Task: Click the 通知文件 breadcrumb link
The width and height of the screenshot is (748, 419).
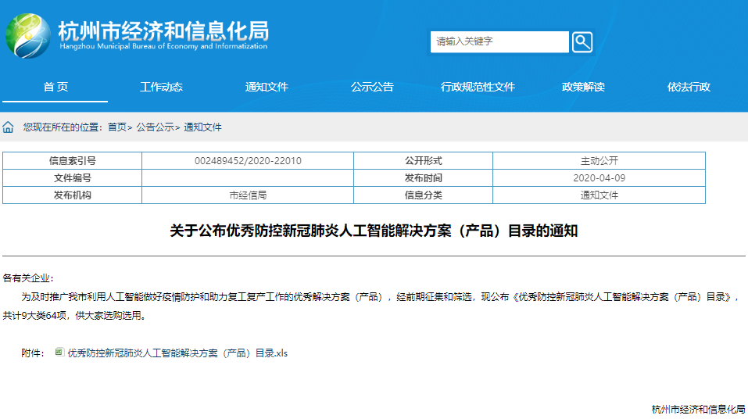Action: (202, 127)
